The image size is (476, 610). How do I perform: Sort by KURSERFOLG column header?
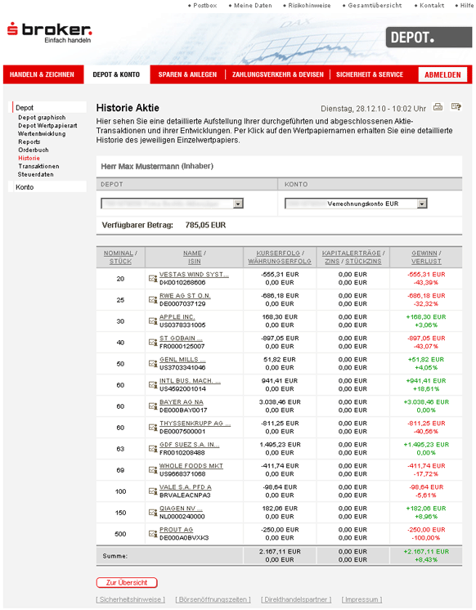[278, 253]
